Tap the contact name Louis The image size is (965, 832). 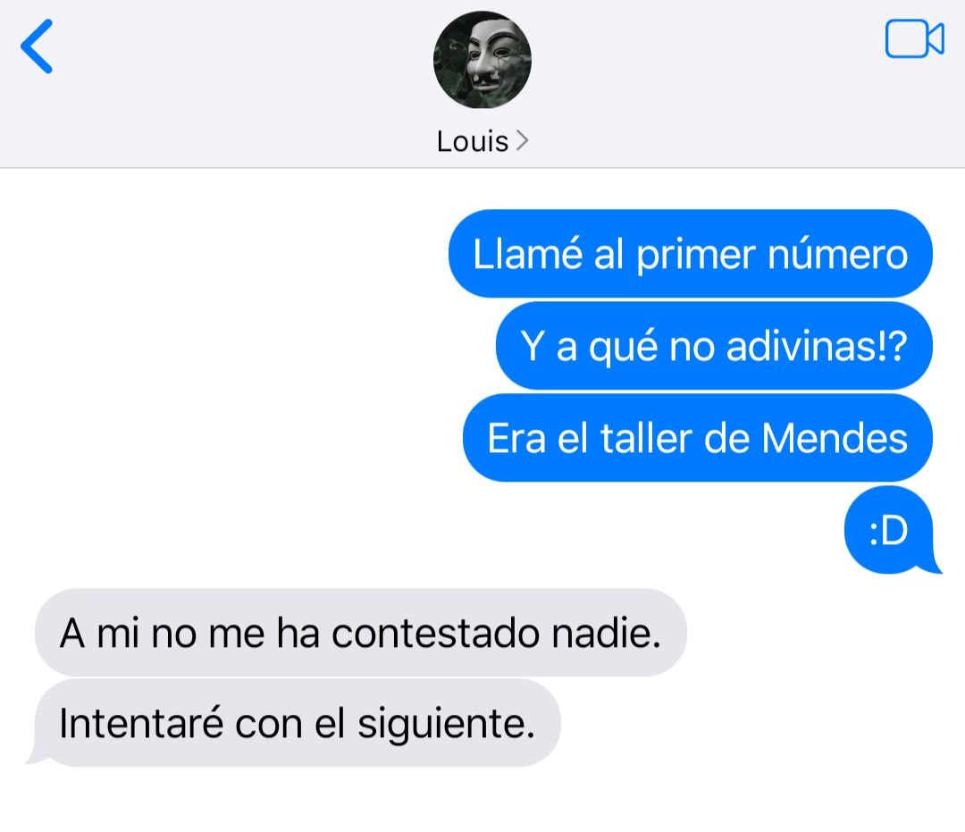[x=473, y=141]
